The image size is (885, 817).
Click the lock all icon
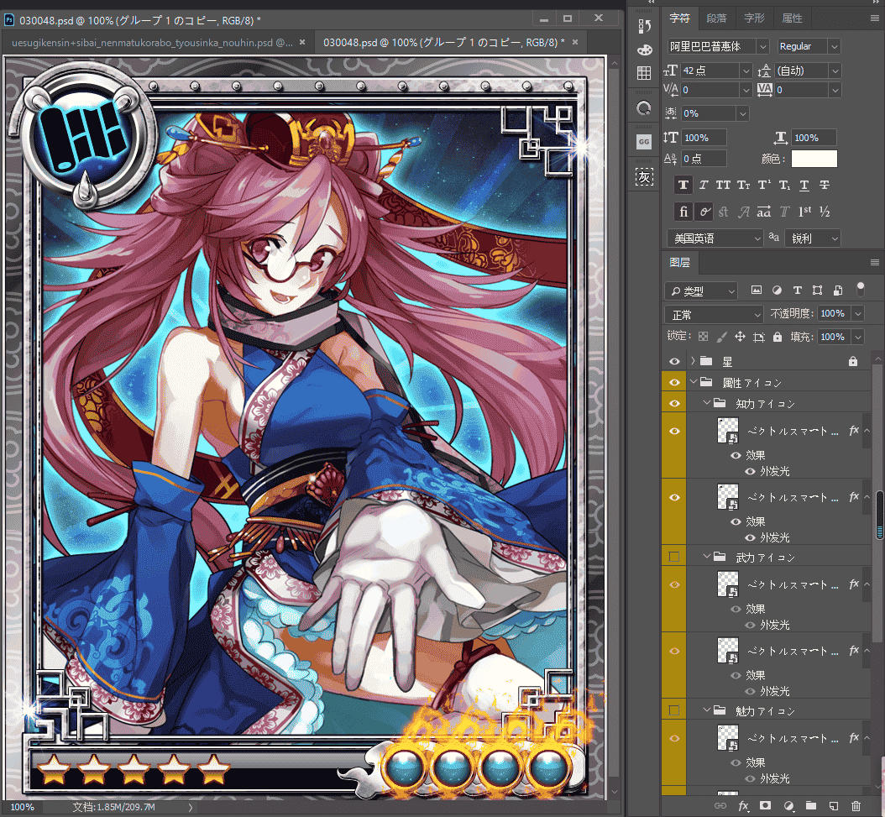pyautogui.click(x=778, y=337)
